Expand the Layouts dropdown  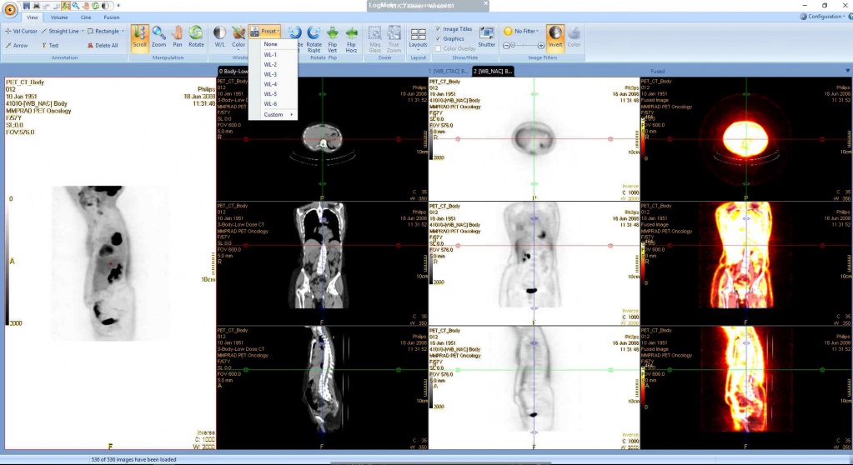[419, 38]
